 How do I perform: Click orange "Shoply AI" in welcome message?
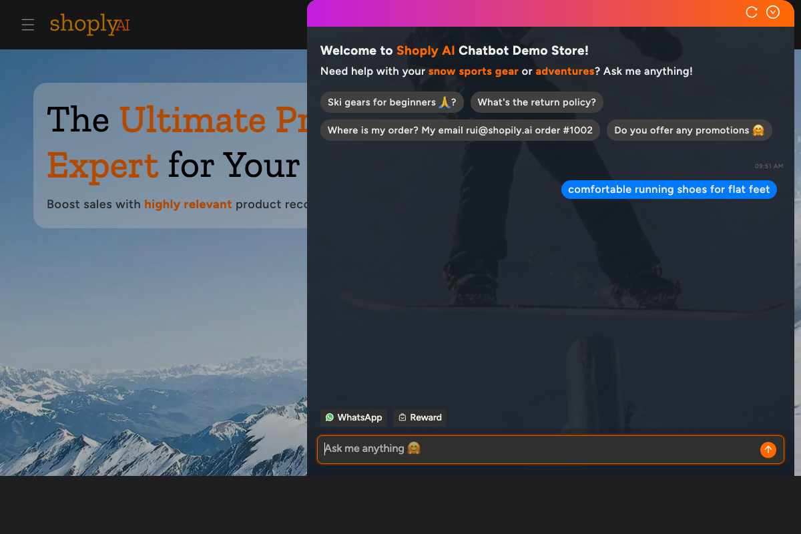click(x=426, y=51)
